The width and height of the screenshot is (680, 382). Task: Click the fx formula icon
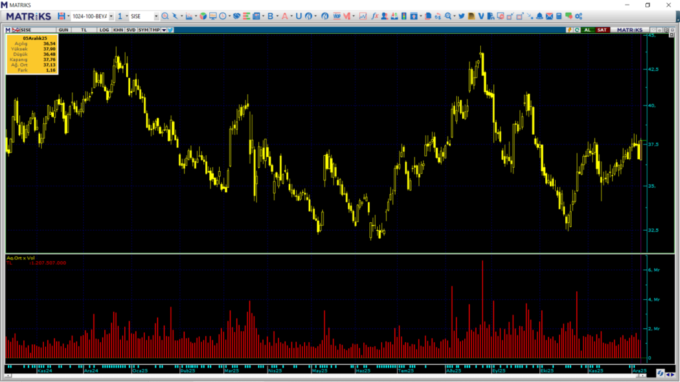(x=375, y=16)
